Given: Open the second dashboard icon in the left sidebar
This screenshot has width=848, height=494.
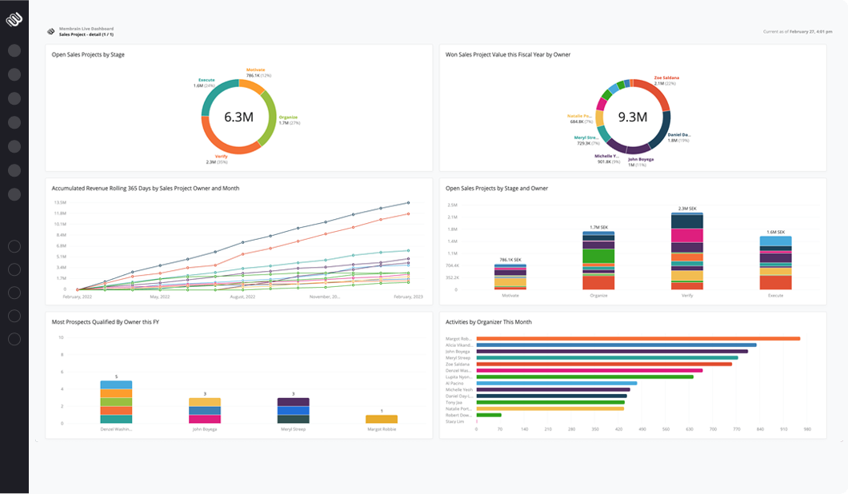Looking at the screenshot, I should [x=14, y=74].
